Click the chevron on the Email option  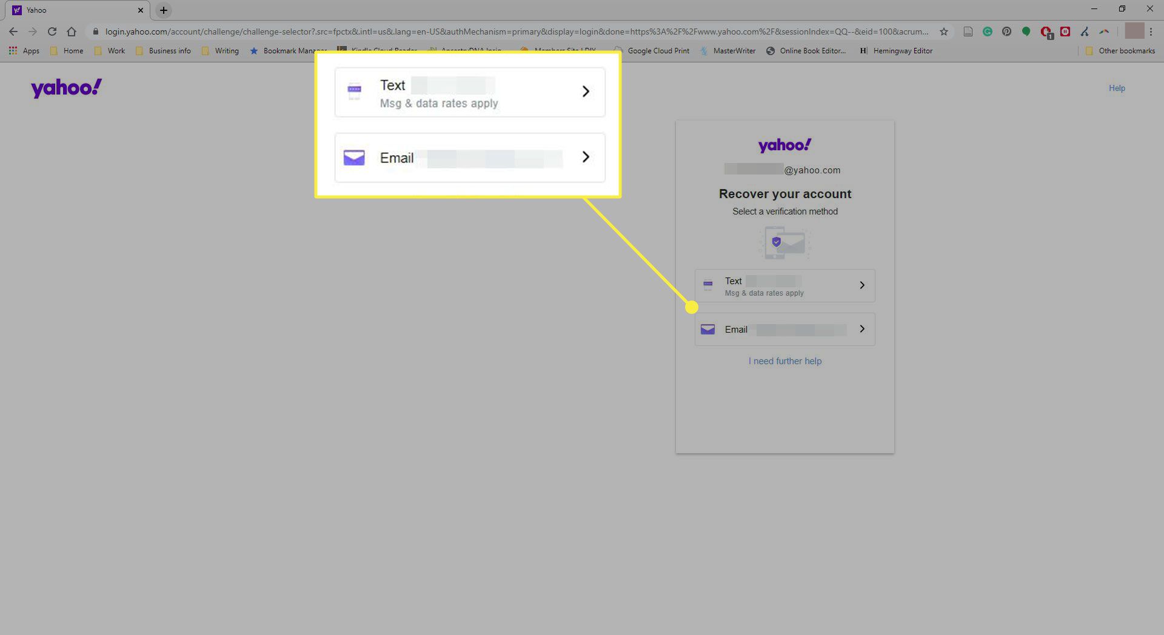click(862, 328)
